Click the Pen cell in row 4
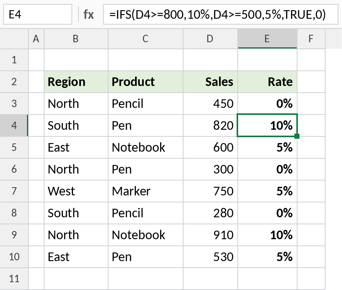The height and width of the screenshot is (290, 342). pyautogui.click(x=146, y=125)
